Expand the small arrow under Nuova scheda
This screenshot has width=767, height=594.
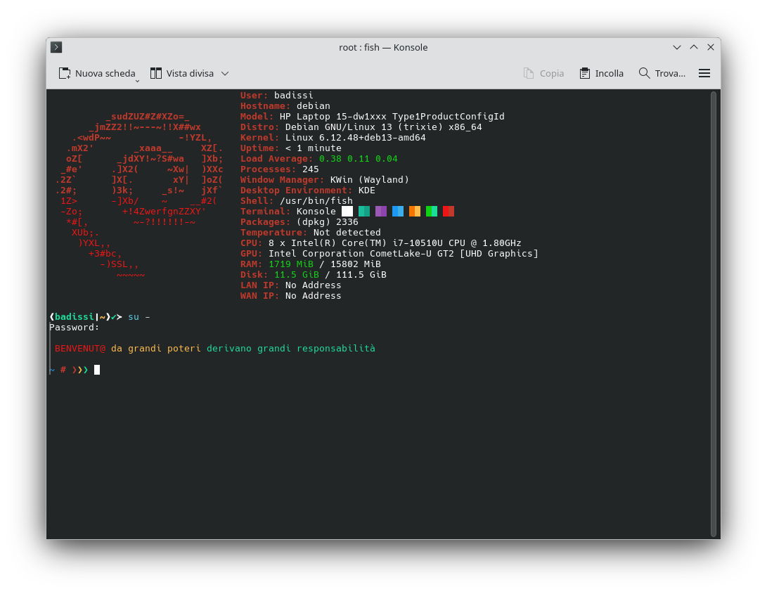137,81
